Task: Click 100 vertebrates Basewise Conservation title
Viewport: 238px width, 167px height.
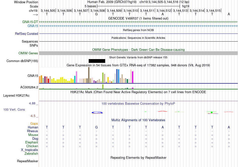Action: pyautogui.click(x=138, y=104)
